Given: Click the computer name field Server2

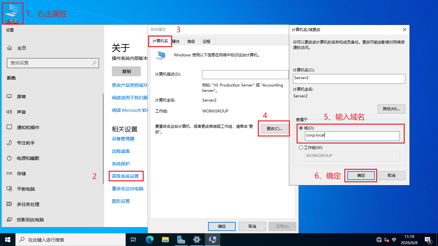Looking at the screenshot, I should [349, 78].
